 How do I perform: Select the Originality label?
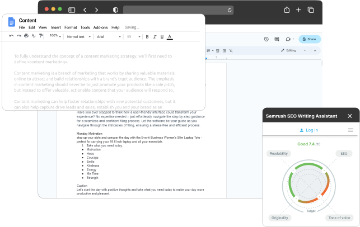click(x=279, y=218)
